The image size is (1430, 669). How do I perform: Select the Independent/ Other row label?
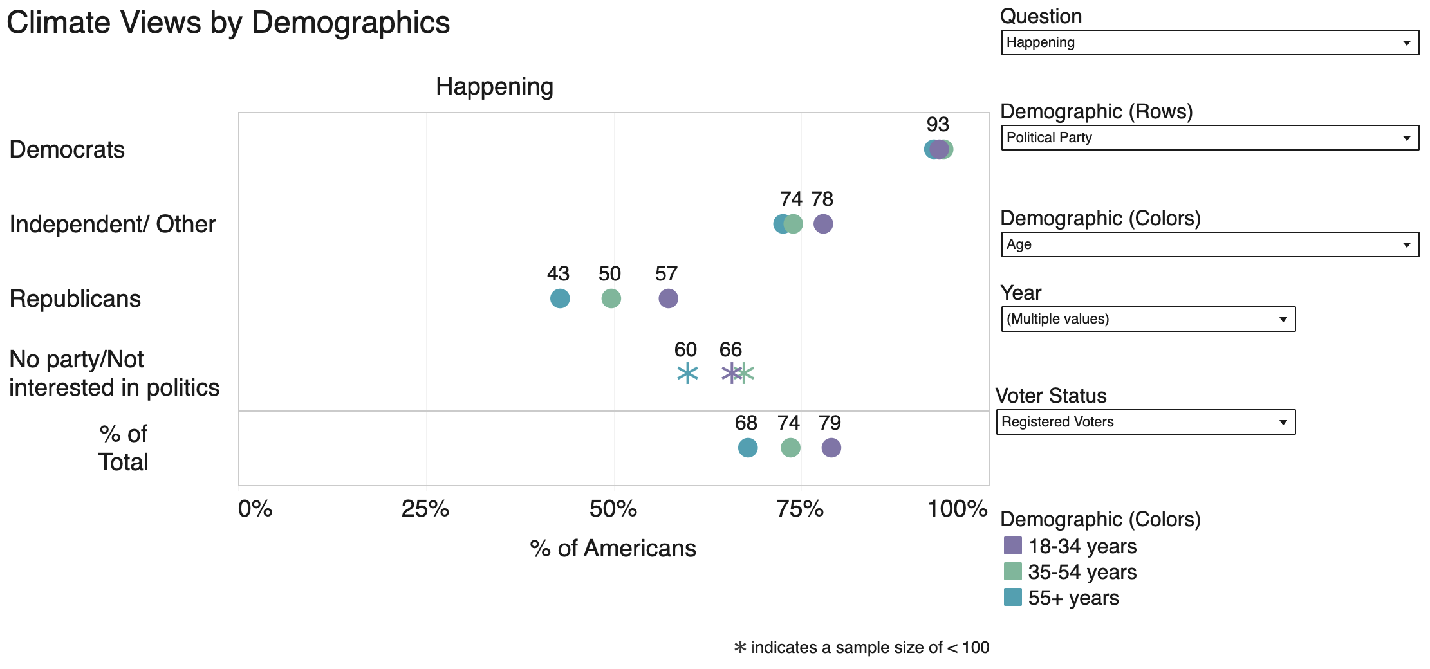click(113, 224)
